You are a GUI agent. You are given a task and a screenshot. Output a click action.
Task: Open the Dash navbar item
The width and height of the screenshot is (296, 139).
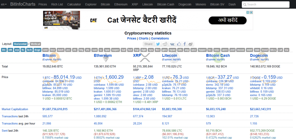coord(232,4)
